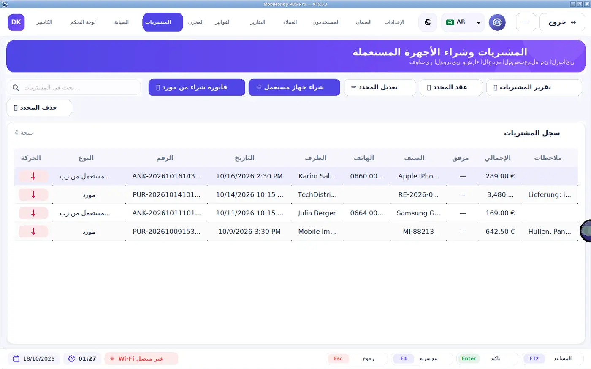Toggle dark mode with the moon icon
591x369 pixels.
428,22
